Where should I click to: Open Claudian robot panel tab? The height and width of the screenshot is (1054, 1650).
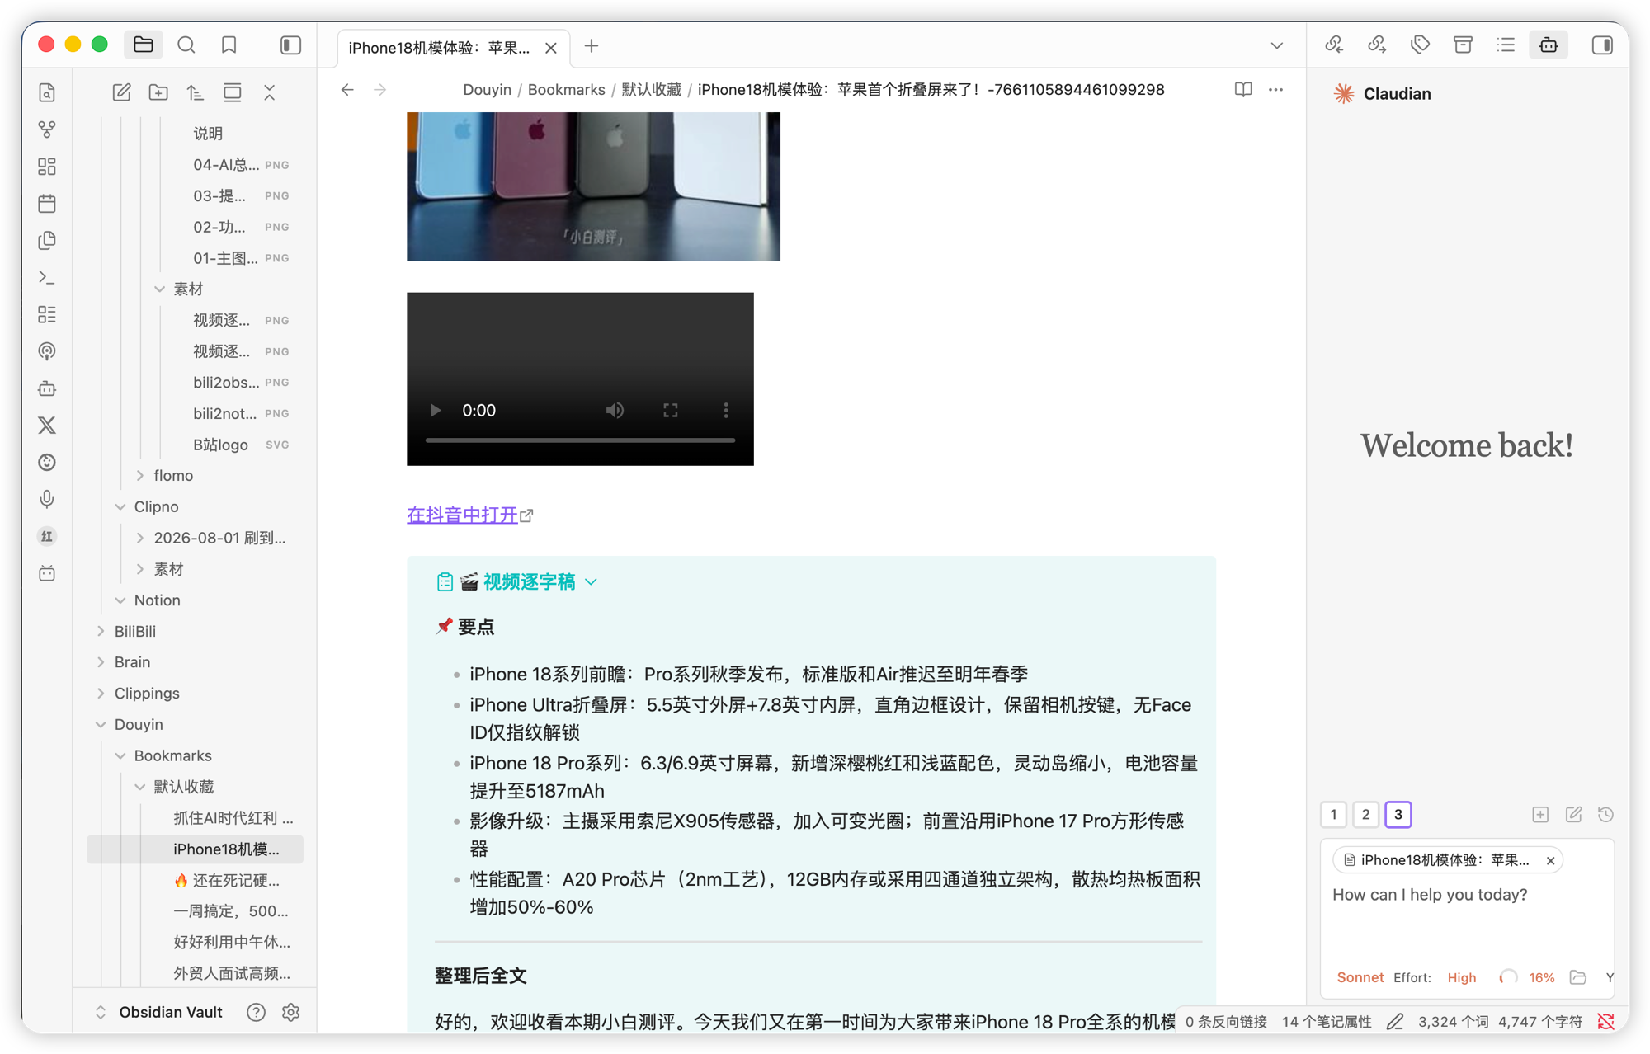point(1549,45)
